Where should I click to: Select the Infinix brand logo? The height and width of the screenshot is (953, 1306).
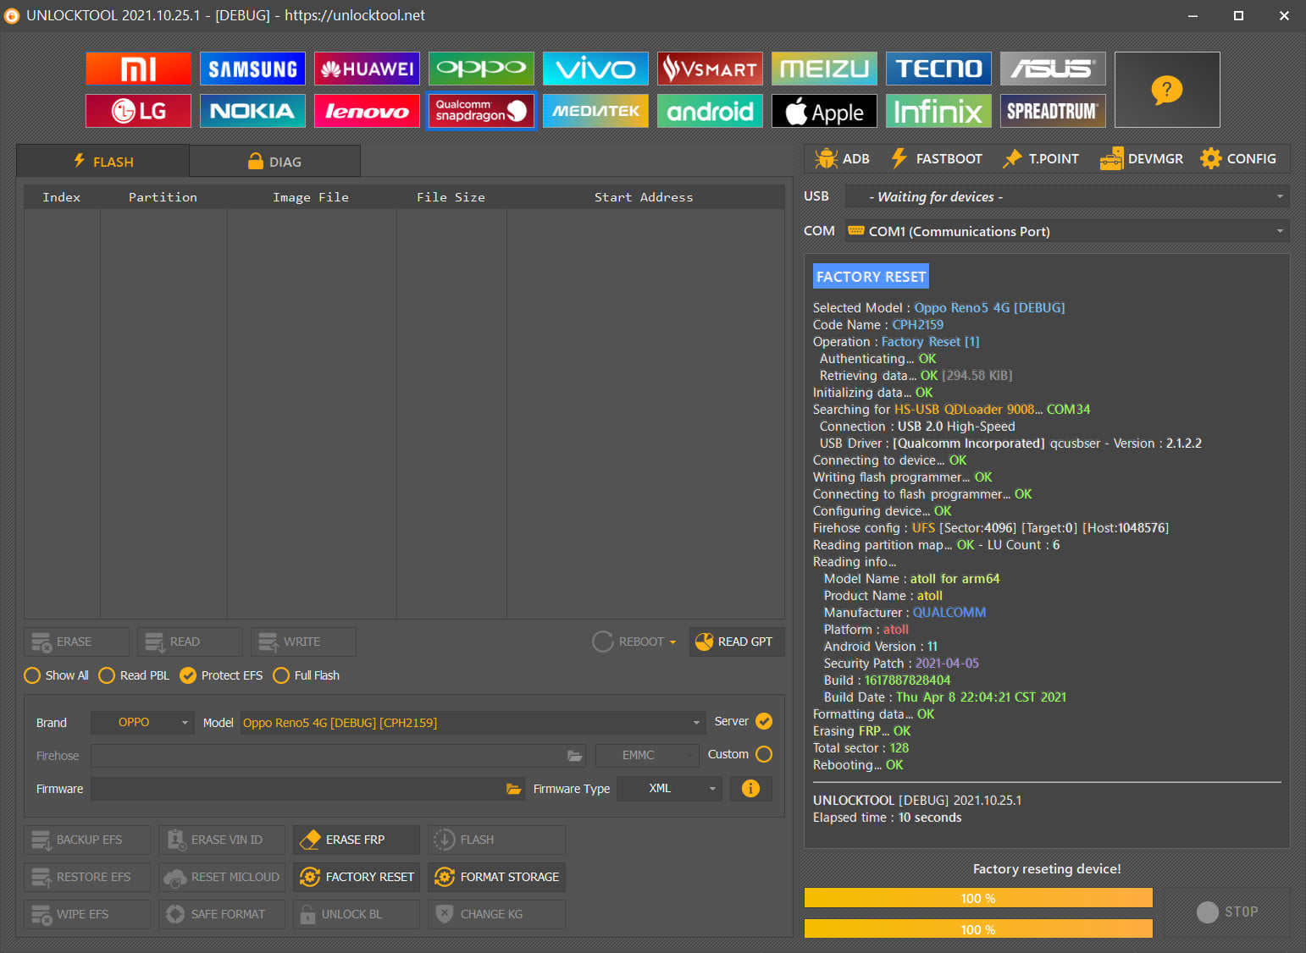tap(938, 111)
